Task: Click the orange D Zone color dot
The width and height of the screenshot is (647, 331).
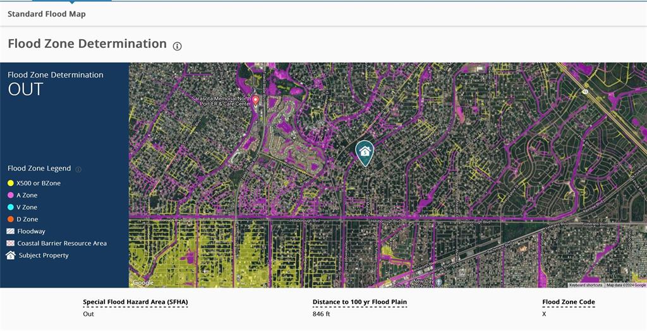Action: point(11,219)
